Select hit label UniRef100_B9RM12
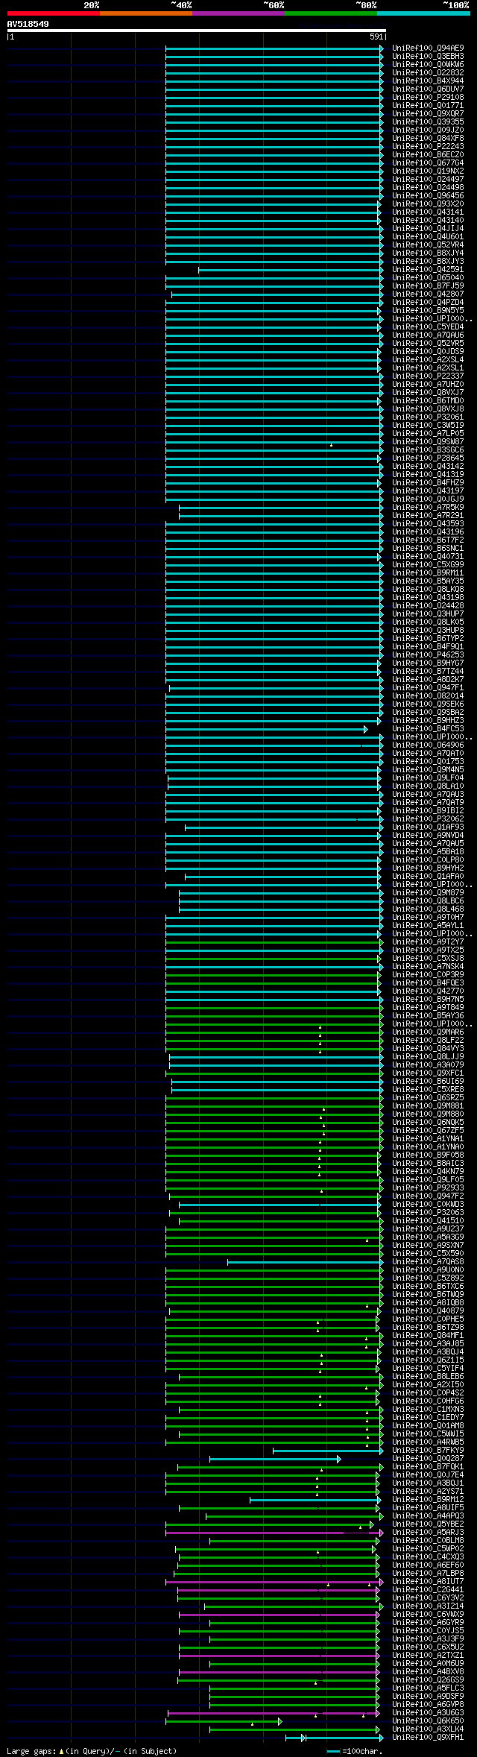The height and width of the screenshot is (1757, 477). pos(428,1499)
